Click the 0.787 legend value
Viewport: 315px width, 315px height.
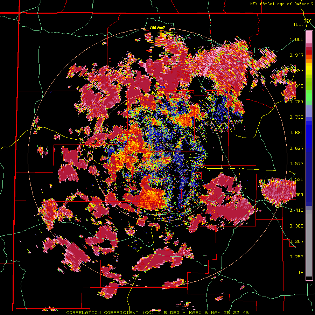click(296, 101)
